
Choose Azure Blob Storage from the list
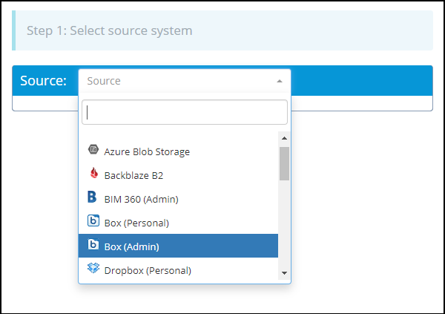(147, 151)
